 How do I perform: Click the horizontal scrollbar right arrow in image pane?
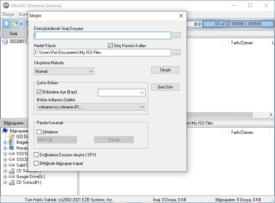coord(271,115)
